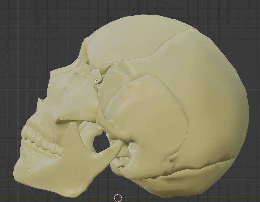
Task: Click the empty grid area top-left to deselect
Action: tap(24, 24)
